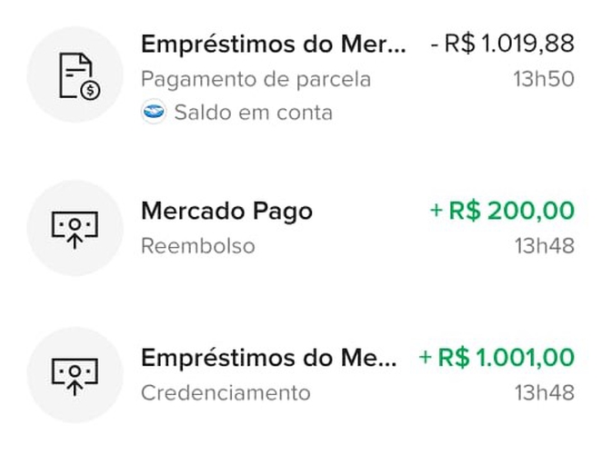Tap the loan installment document icon
The width and height of the screenshot is (602, 454).
(75, 75)
